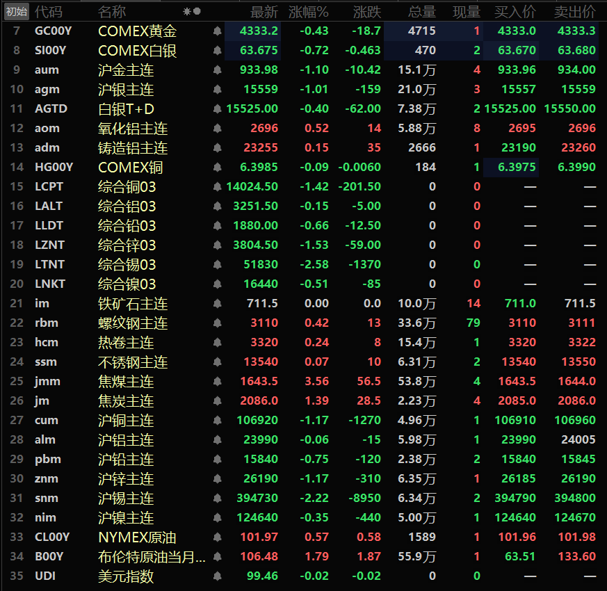
Task: Click the 代码 column header
Action: 49,12
